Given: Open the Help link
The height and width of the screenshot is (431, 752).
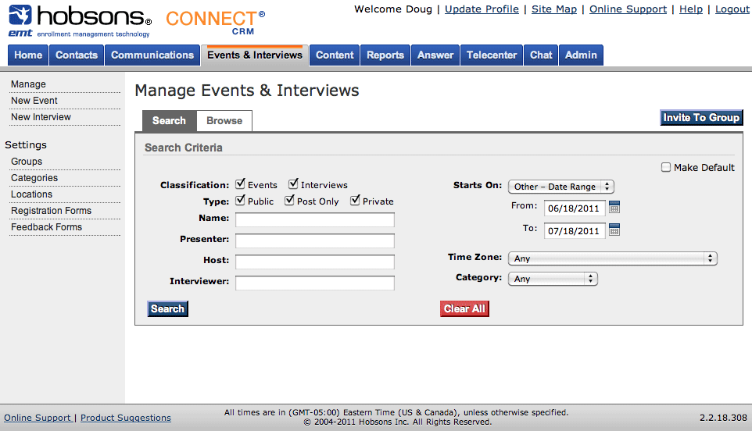Looking at the screenshot, I should (691, 9).
